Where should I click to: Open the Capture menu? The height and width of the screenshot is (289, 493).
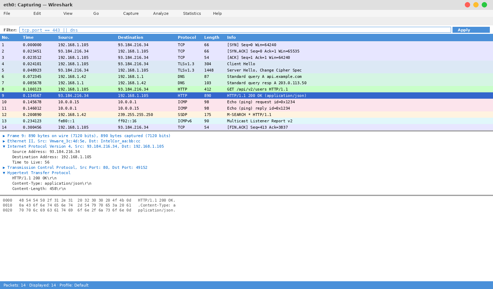click(131, 13)
